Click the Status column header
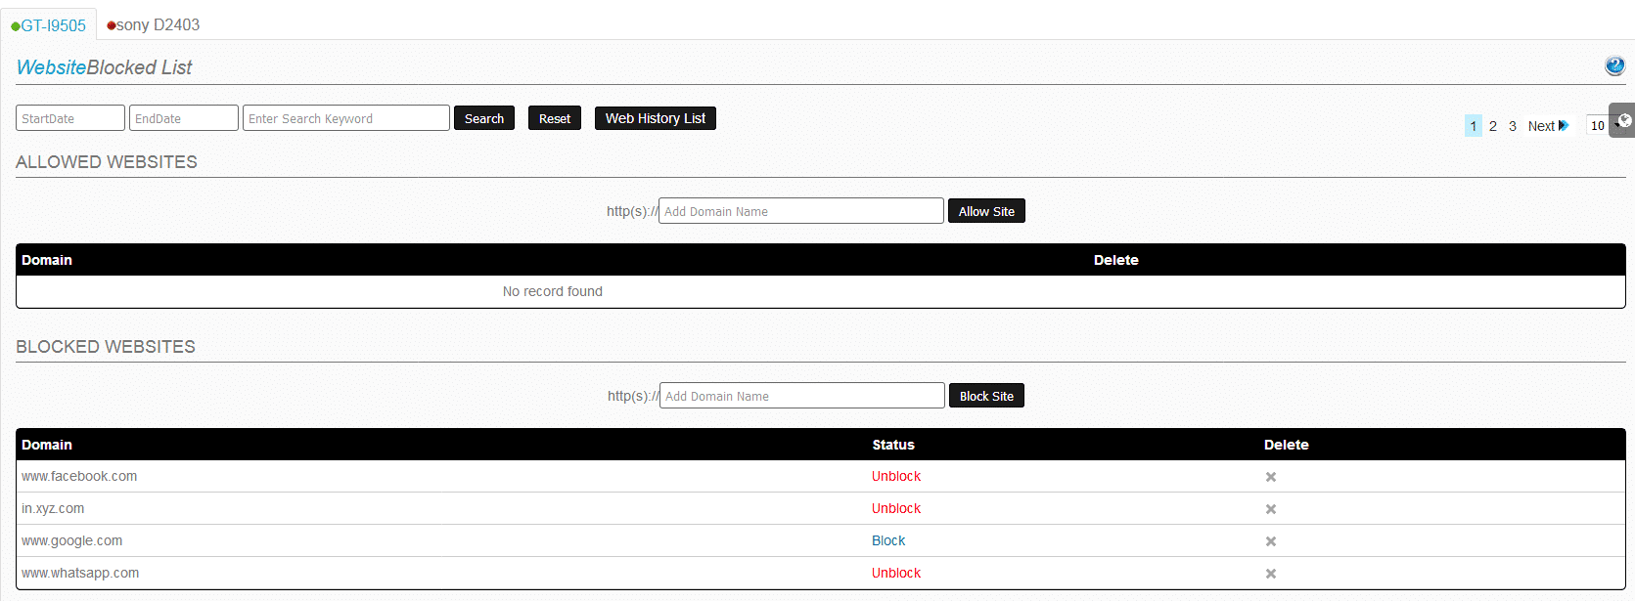 pyautogui.click(x=893, y=445)
